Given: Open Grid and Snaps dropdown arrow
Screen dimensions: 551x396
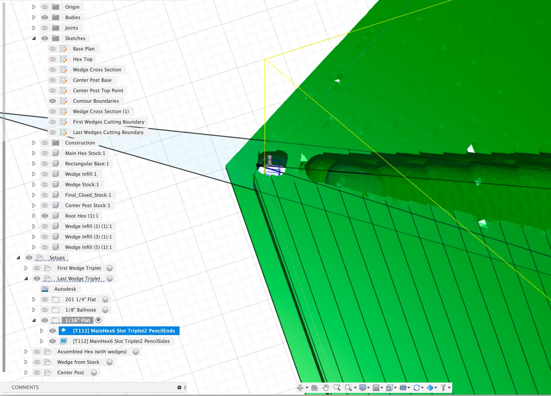Looking at the screenshot, I should (382, 388).
